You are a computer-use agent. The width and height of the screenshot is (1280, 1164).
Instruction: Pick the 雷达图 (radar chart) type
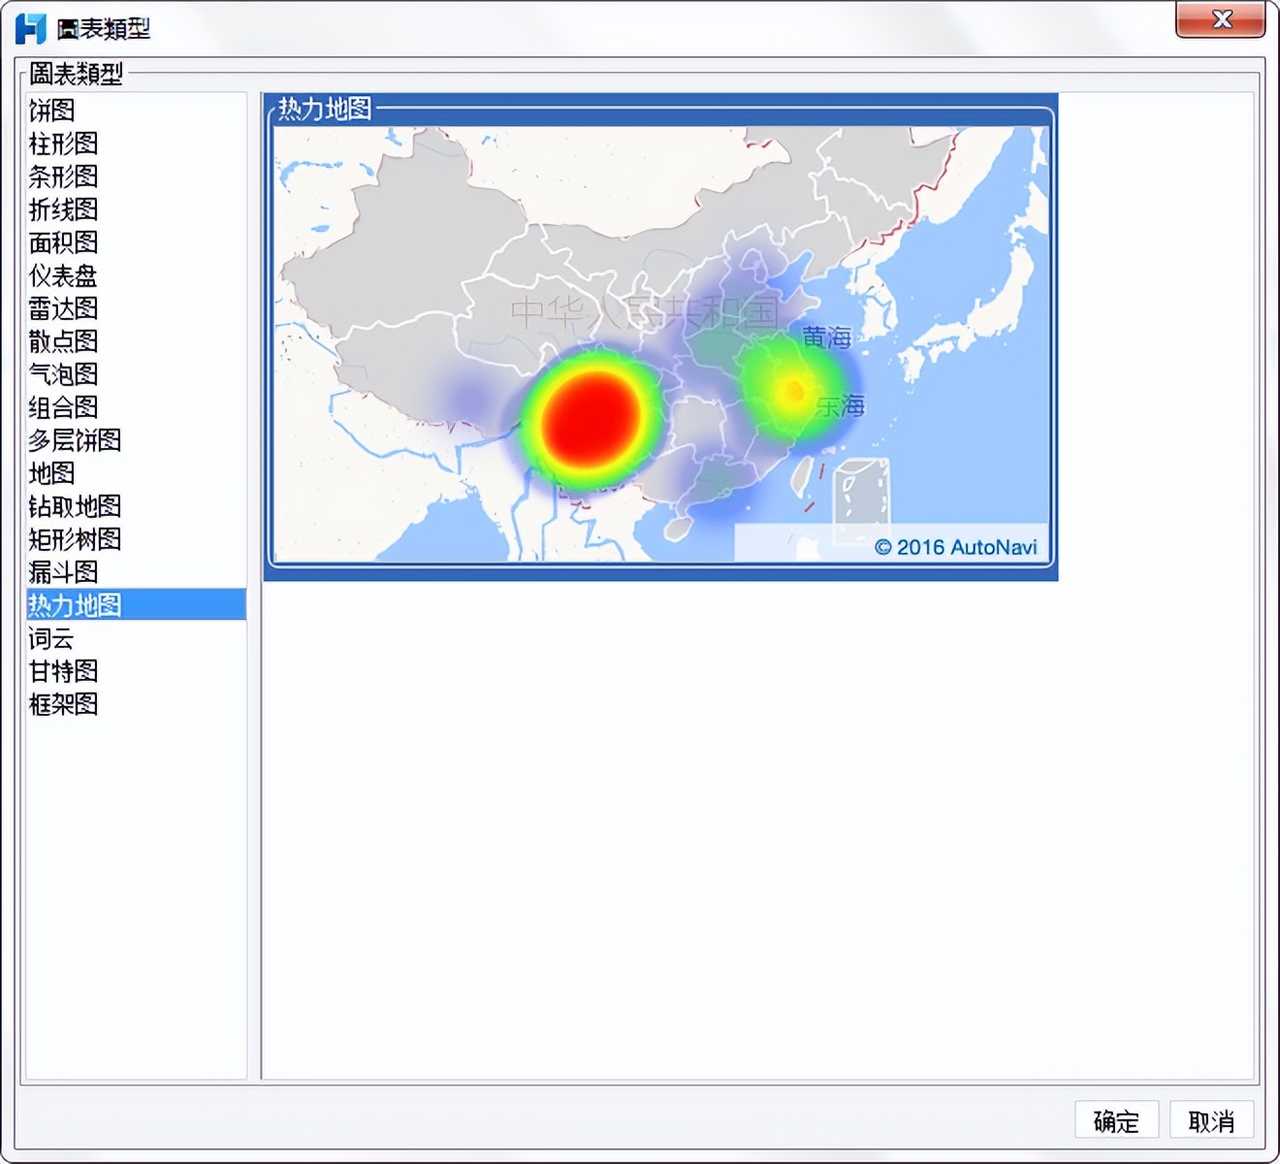(x=62, y=309)
